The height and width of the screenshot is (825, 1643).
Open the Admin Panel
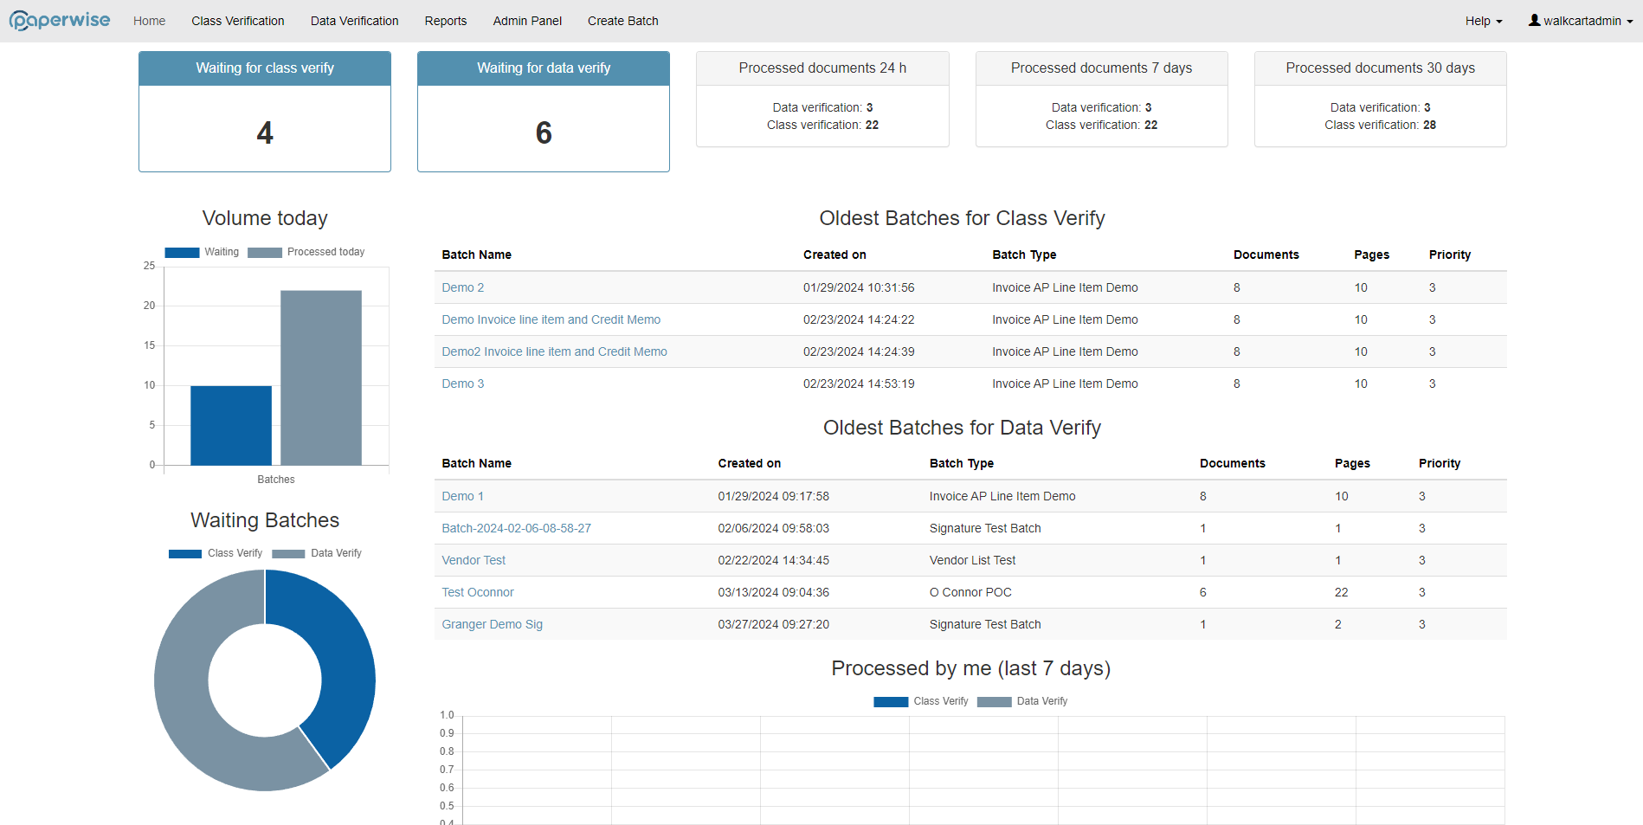click(x=527, y=21)
